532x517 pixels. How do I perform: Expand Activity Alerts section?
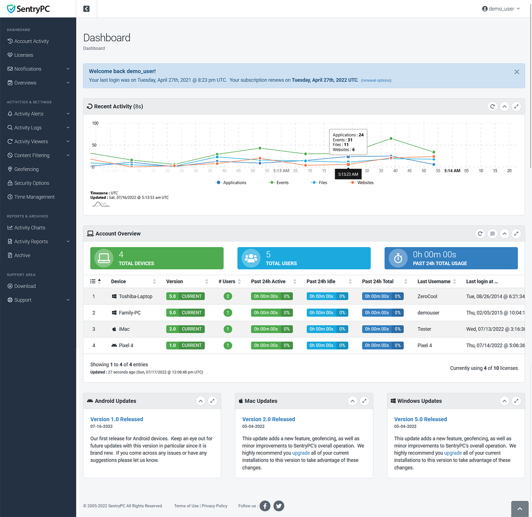coord(38,114)
